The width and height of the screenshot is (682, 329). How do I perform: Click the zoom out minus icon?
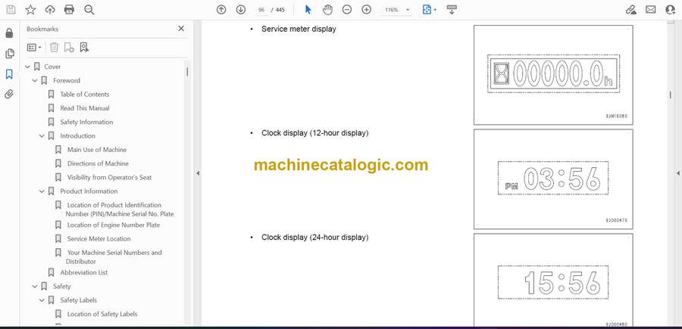(347, 10)
